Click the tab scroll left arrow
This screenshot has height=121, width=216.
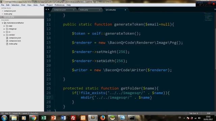tap(46, 9)
